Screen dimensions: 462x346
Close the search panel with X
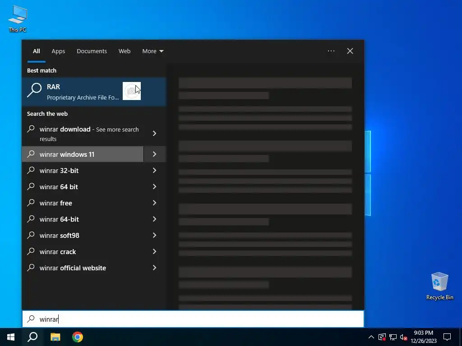350,51
